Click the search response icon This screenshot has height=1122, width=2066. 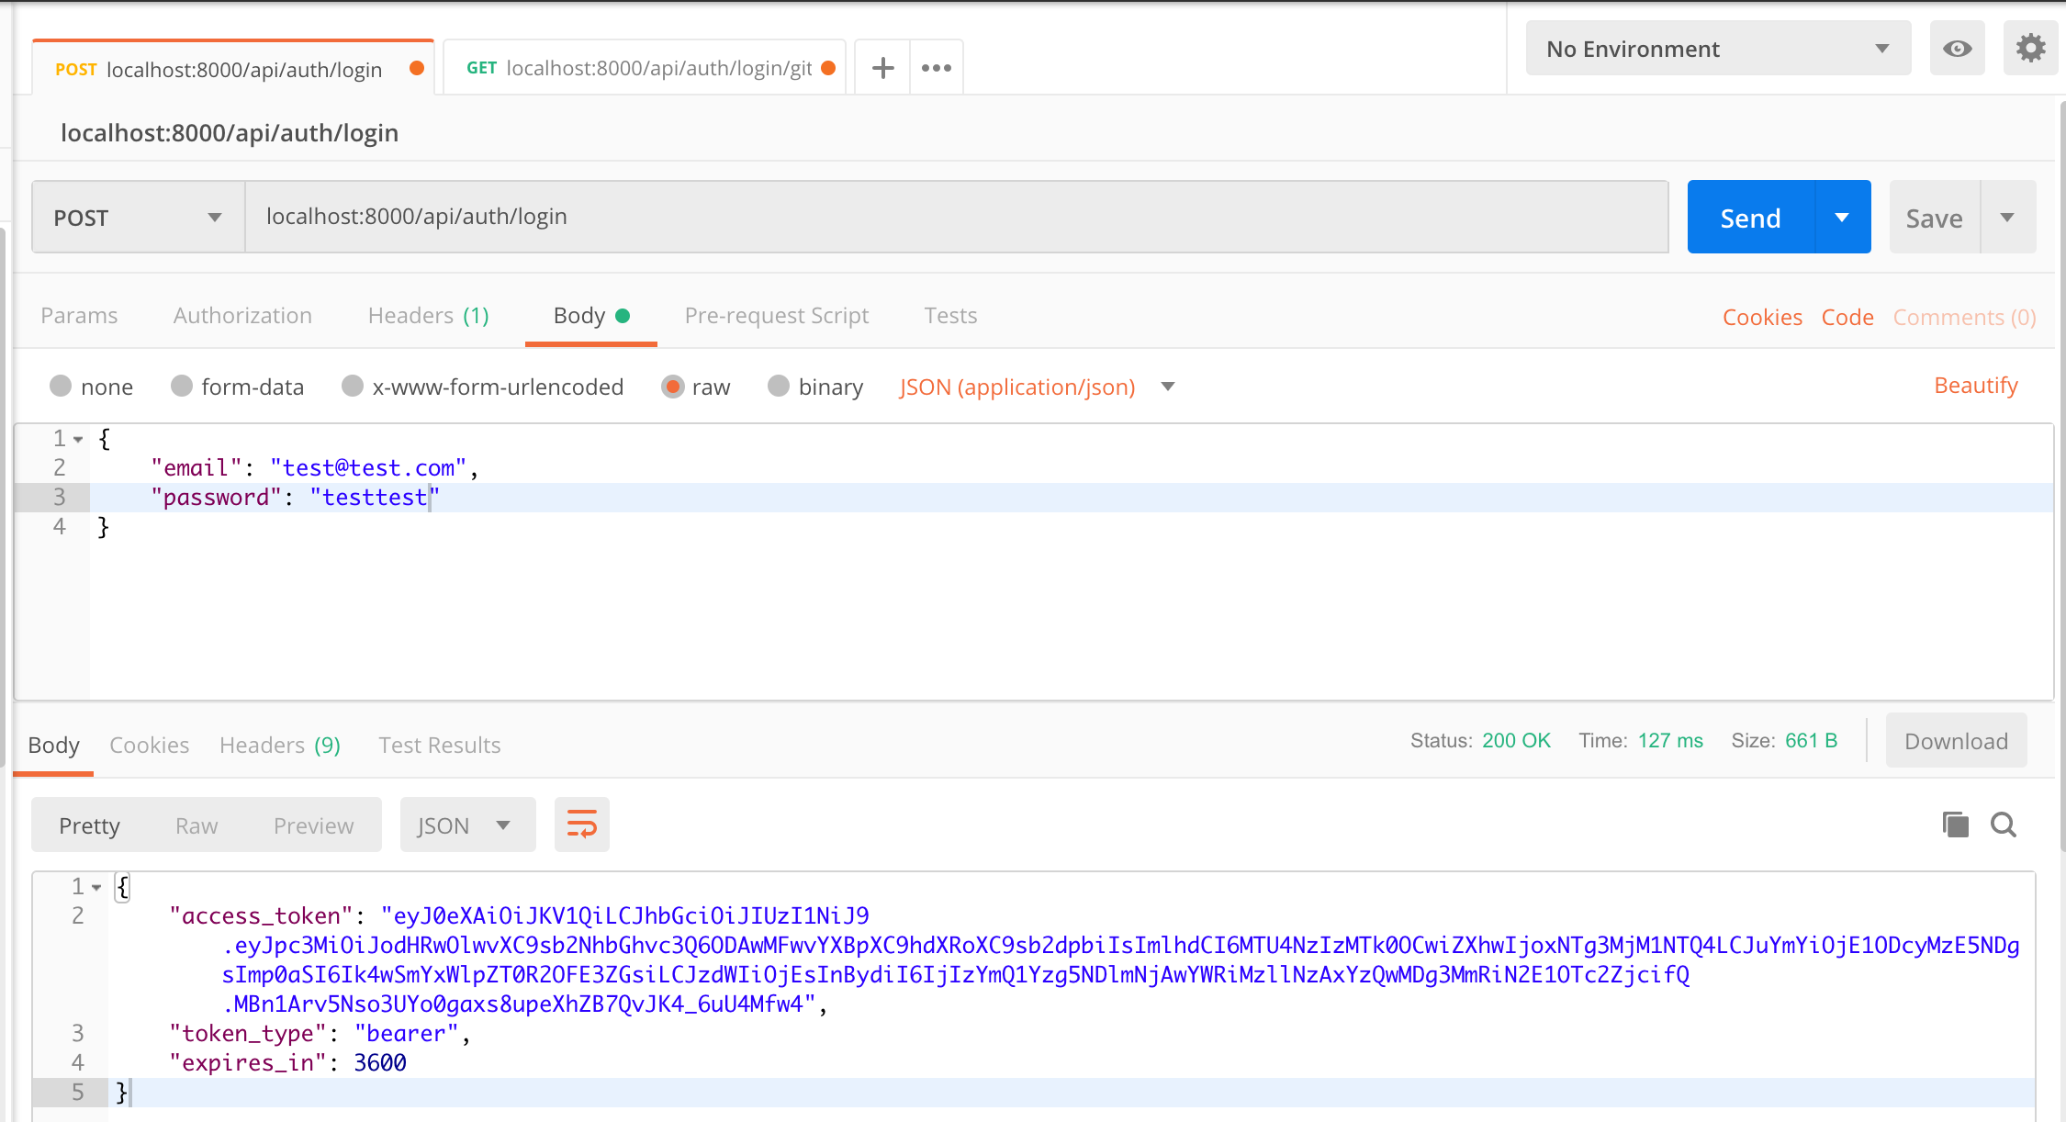[2004, 825]
